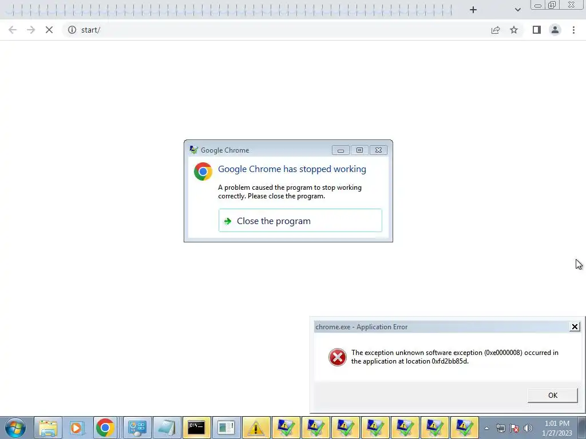Click Show desktop strip beside clock

582,428
